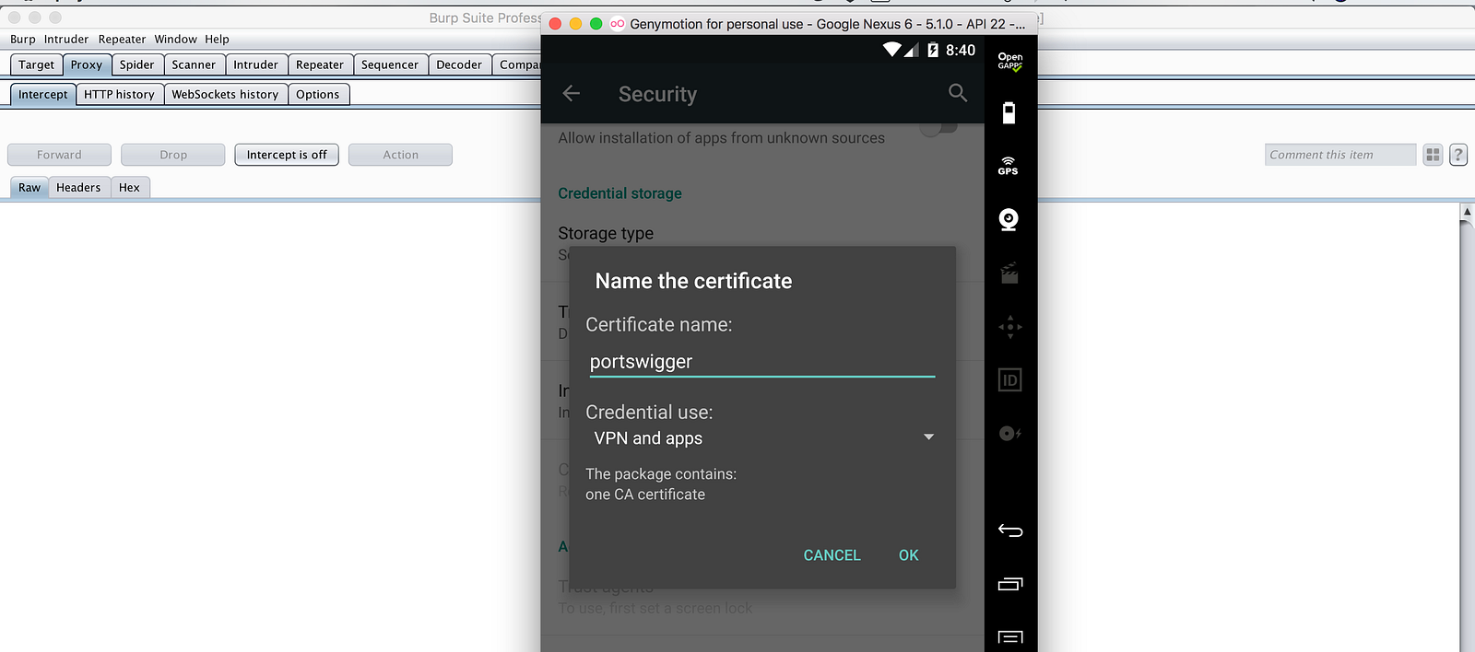Switch to the Target tab
This screenshot has width=1475, height=652.
click(x=37, y=64)
